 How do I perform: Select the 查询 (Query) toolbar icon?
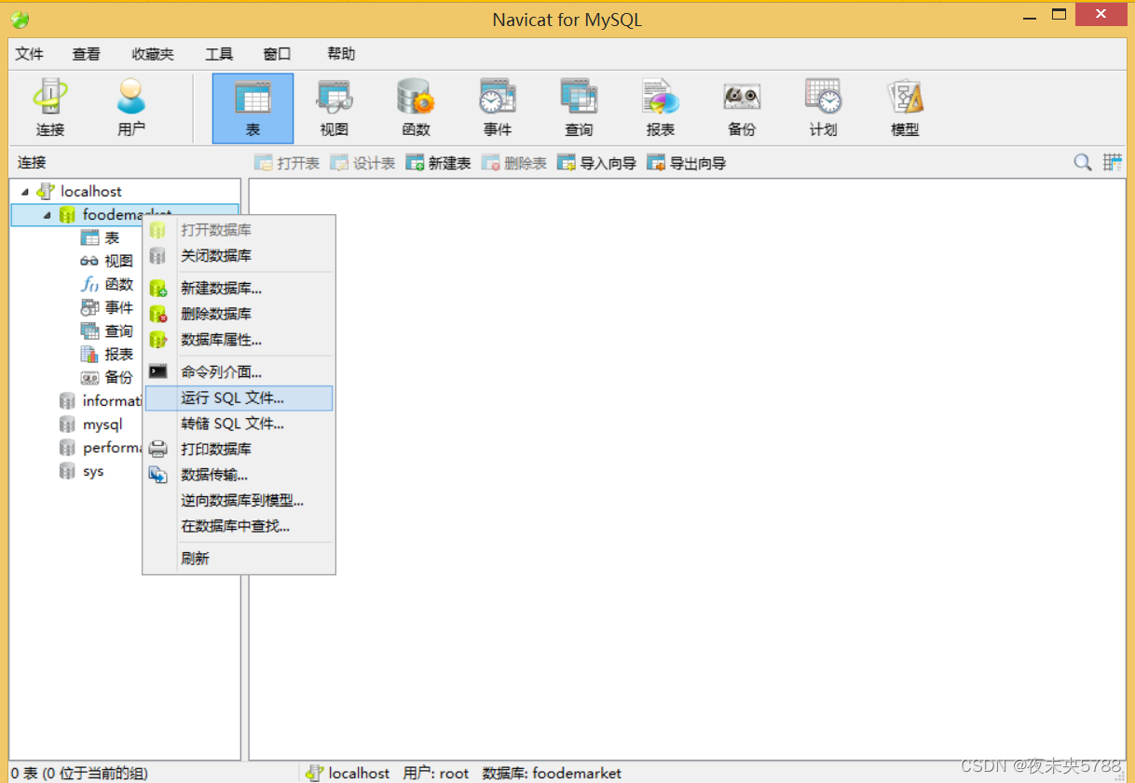(579, 108)
